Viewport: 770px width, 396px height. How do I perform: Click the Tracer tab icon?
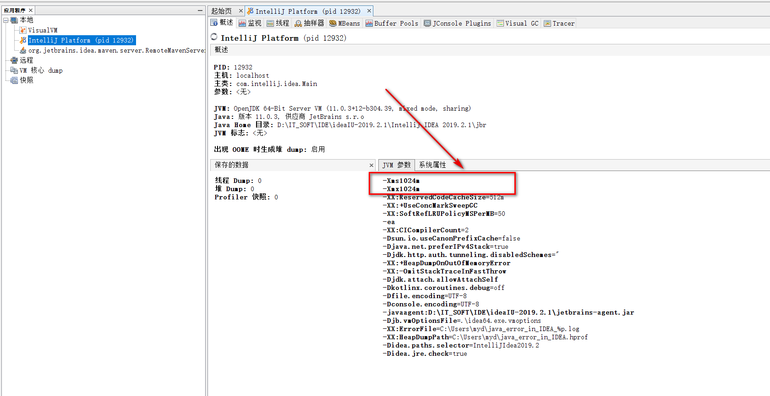547,23
